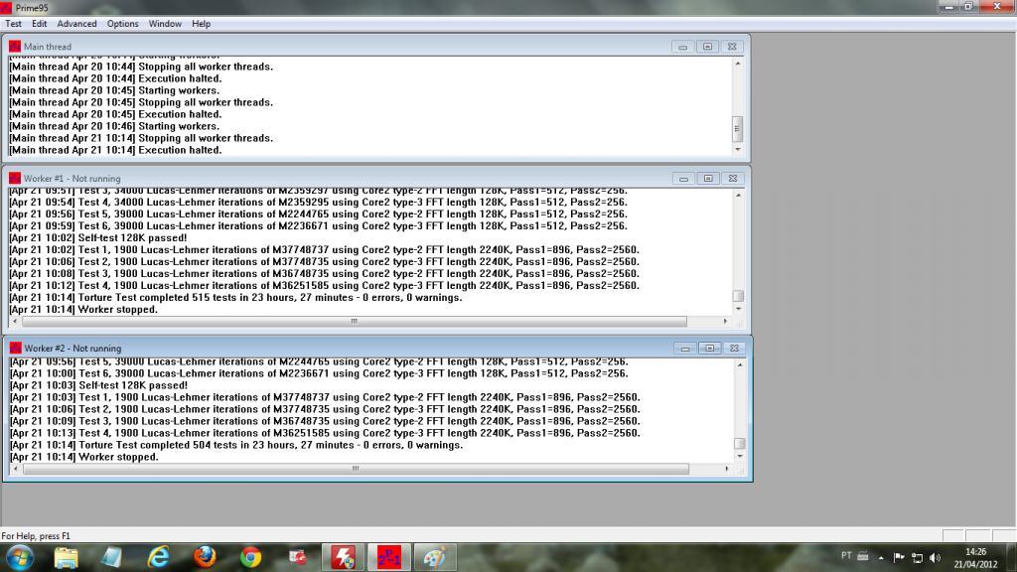The width and height of the screenshot is (1017, 572).
Task: Maximize the Main thread child window
Action: click(x=707, y=47)
